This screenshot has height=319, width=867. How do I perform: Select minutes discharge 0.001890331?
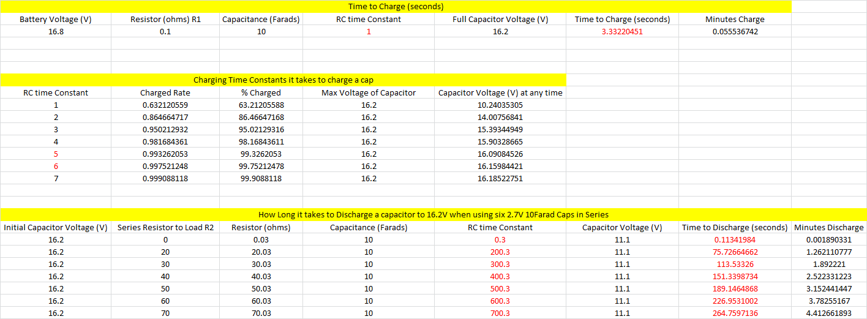click(829, 239)
